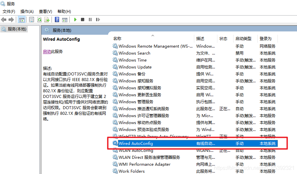
Task: Sort by the 名称 column header
Action: coord(117,38)
